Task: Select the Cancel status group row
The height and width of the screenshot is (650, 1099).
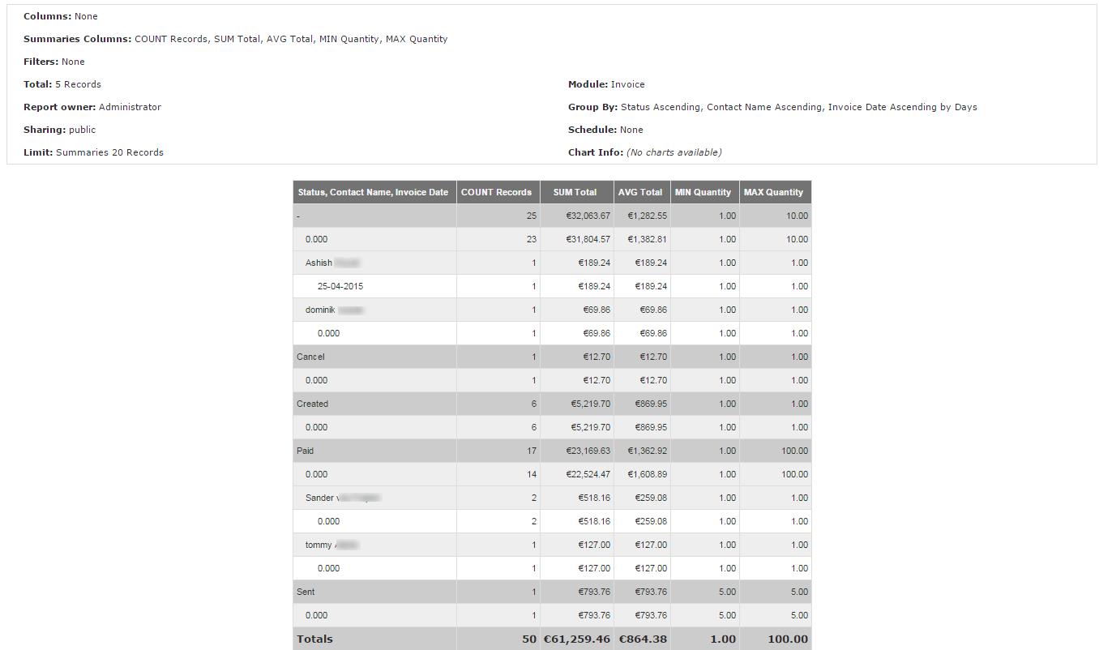Action: click(x=310, y=357)
